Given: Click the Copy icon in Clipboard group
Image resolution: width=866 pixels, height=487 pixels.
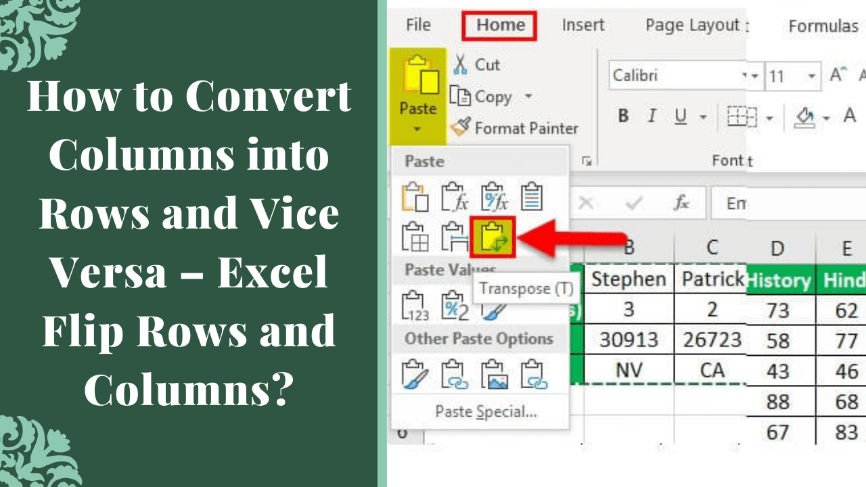Looking at the screenshot, I should (x=461, y=97).
